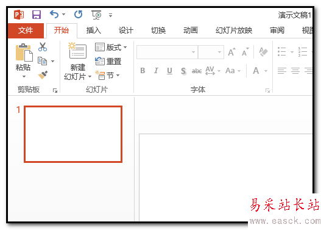Image resolution: width=321 pixels, height=230 pixels.
Task: Click the Copy icon
Action: (x=43, y=61)
